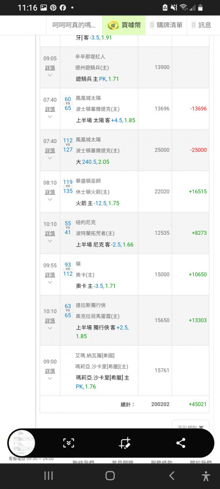Click score box 119 vs 135
220x489 pixels.
point(68,186)
